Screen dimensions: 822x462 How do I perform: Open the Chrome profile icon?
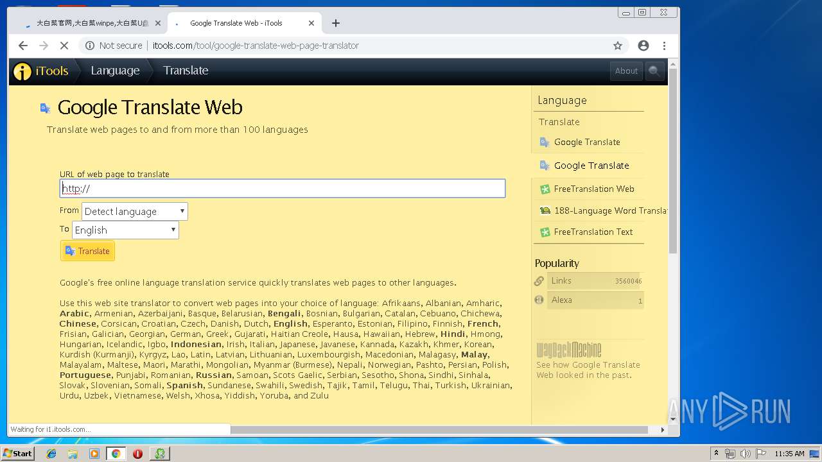point(643,46)
